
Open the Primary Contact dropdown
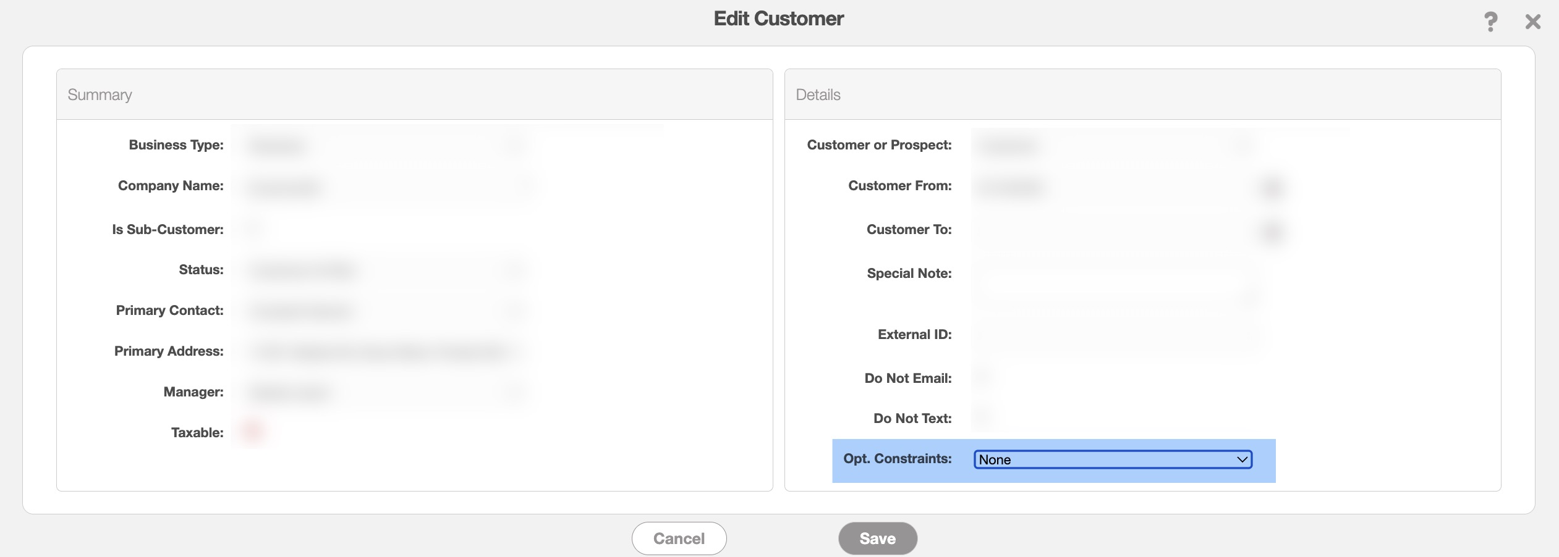383,311
